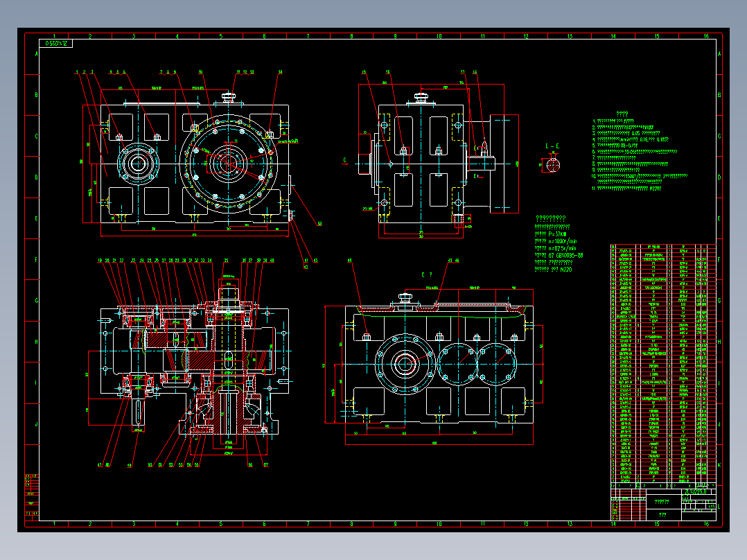The image size is (747, 560).
Task: Click zone number '8' on the upper border
Action: point(351,36)
